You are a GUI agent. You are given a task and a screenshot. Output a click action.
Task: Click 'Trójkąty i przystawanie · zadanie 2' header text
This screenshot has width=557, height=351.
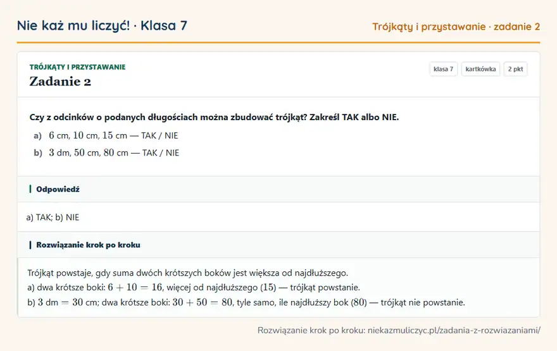(456, 27)
